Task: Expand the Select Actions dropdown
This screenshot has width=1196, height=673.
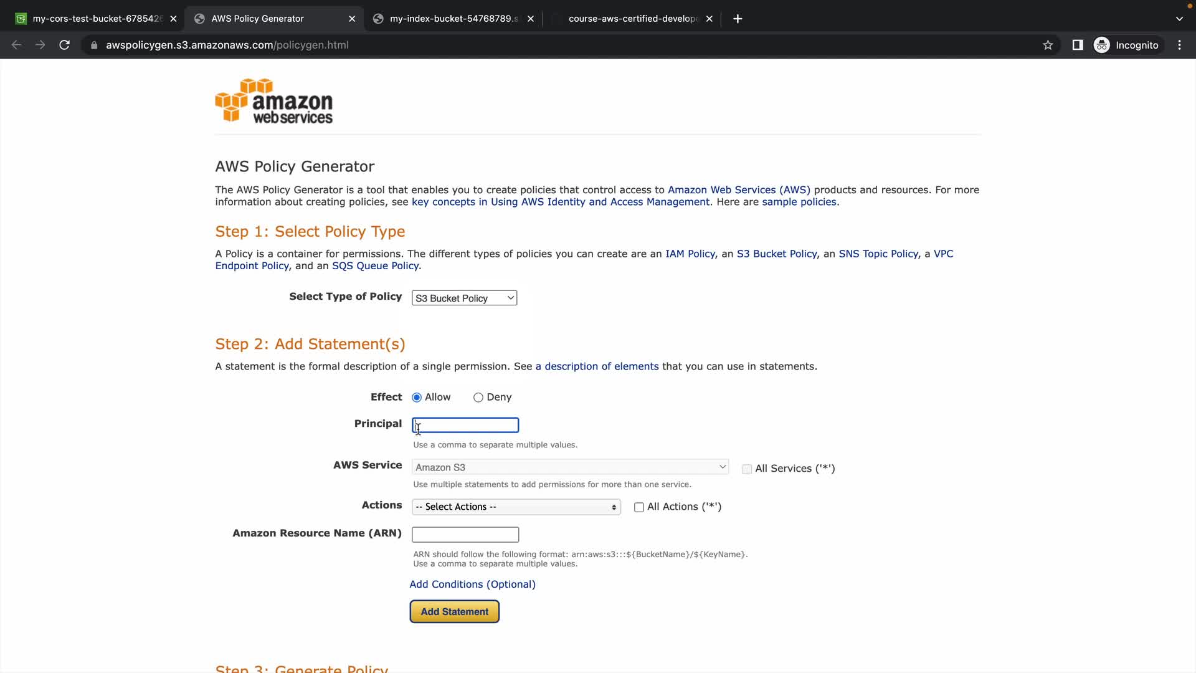Action: [516, 507]
